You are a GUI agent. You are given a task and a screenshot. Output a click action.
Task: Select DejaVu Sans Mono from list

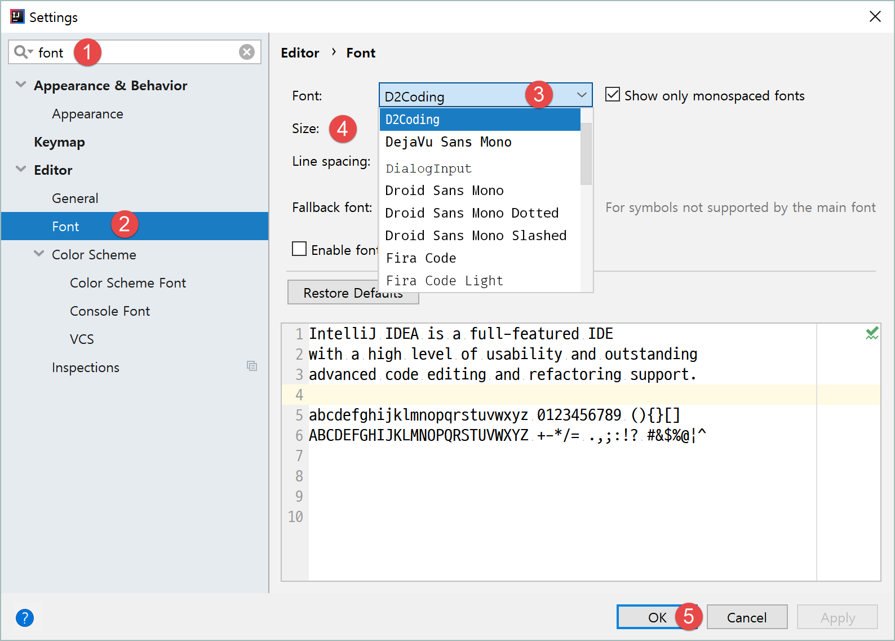tap(448, 142)
